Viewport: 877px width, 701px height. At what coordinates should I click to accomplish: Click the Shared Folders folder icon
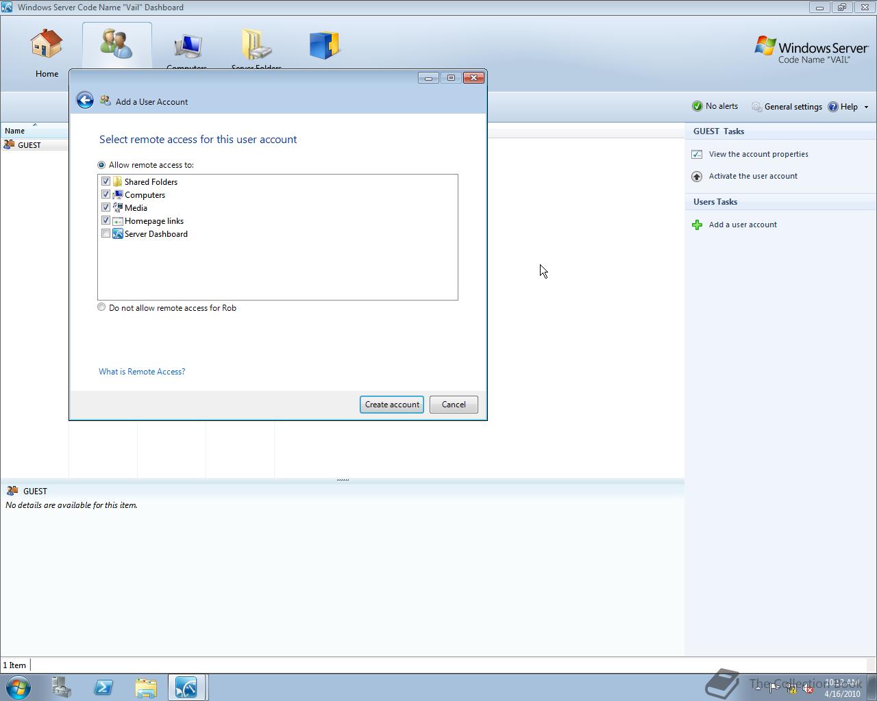118,181
